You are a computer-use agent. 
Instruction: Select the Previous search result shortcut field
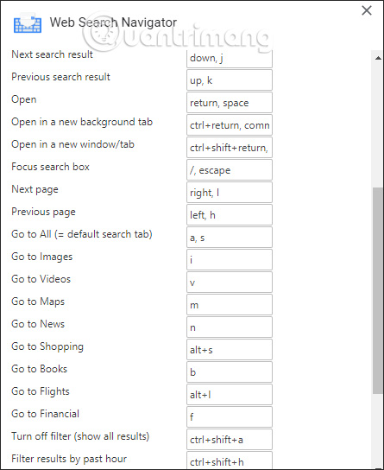pyautogui.click(x=230, y=80)
